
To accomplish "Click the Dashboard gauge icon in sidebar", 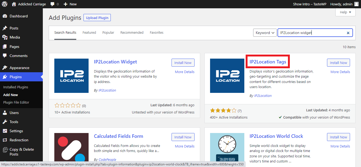I will point(5,16).
